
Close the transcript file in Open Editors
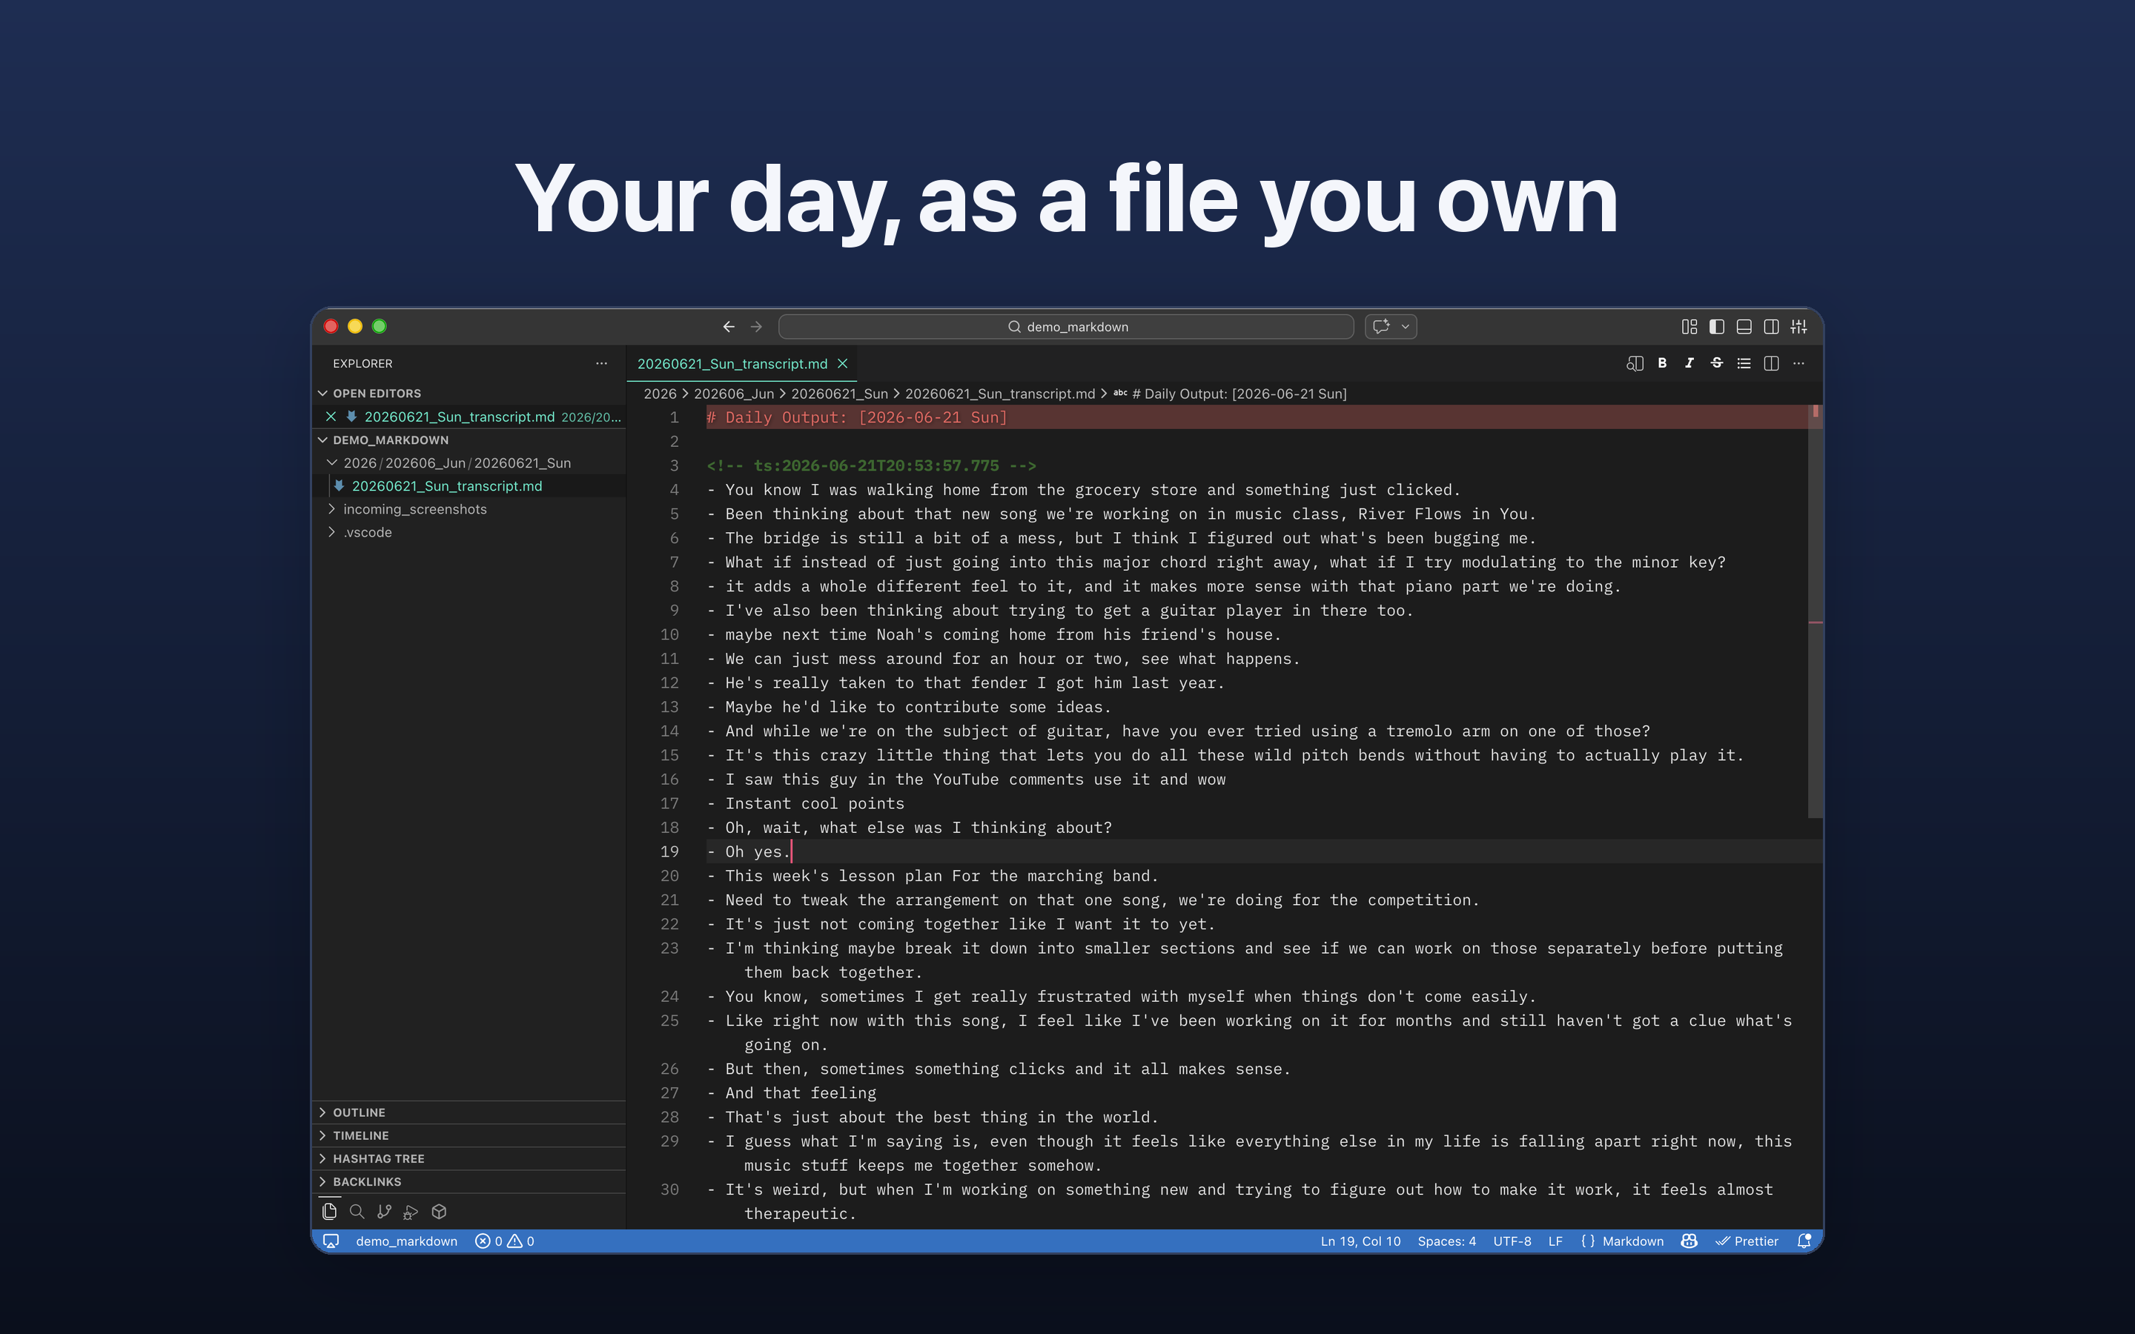[331, 417]
